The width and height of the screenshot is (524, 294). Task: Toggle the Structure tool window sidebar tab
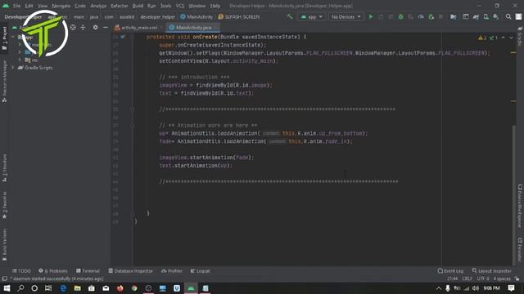pos(4,167)
